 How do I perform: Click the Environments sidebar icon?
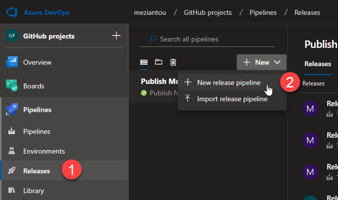point(12,151)
